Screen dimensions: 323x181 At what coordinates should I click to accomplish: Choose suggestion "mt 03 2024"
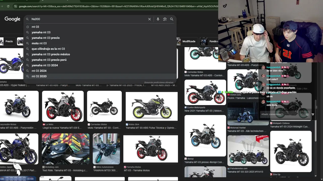(x=100, y=71)
